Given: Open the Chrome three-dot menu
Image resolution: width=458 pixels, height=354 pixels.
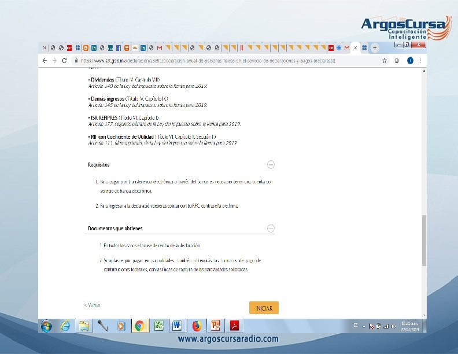Looking at the screenshot, I should [x=420, y=61].
